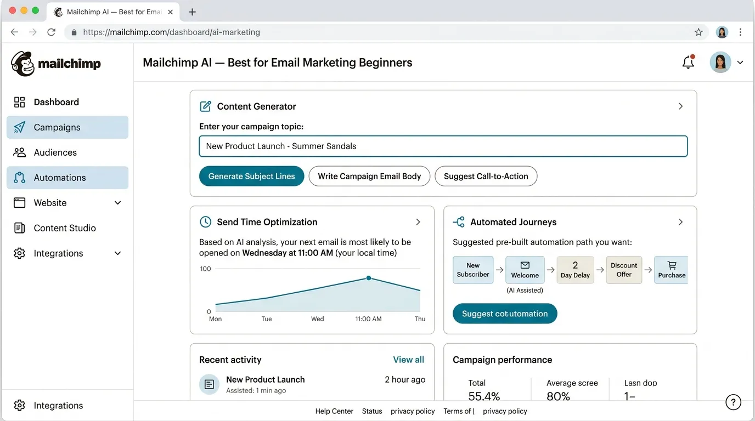
Task: Click the profile avatar in the header
Action: tap(720, 62)
